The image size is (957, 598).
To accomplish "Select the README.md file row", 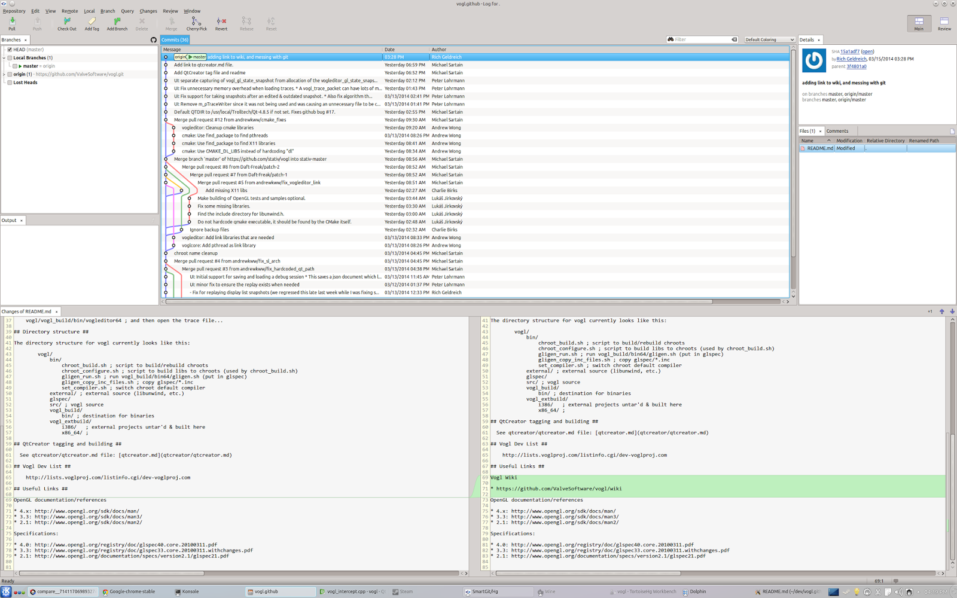I will [x=877, y=148].
